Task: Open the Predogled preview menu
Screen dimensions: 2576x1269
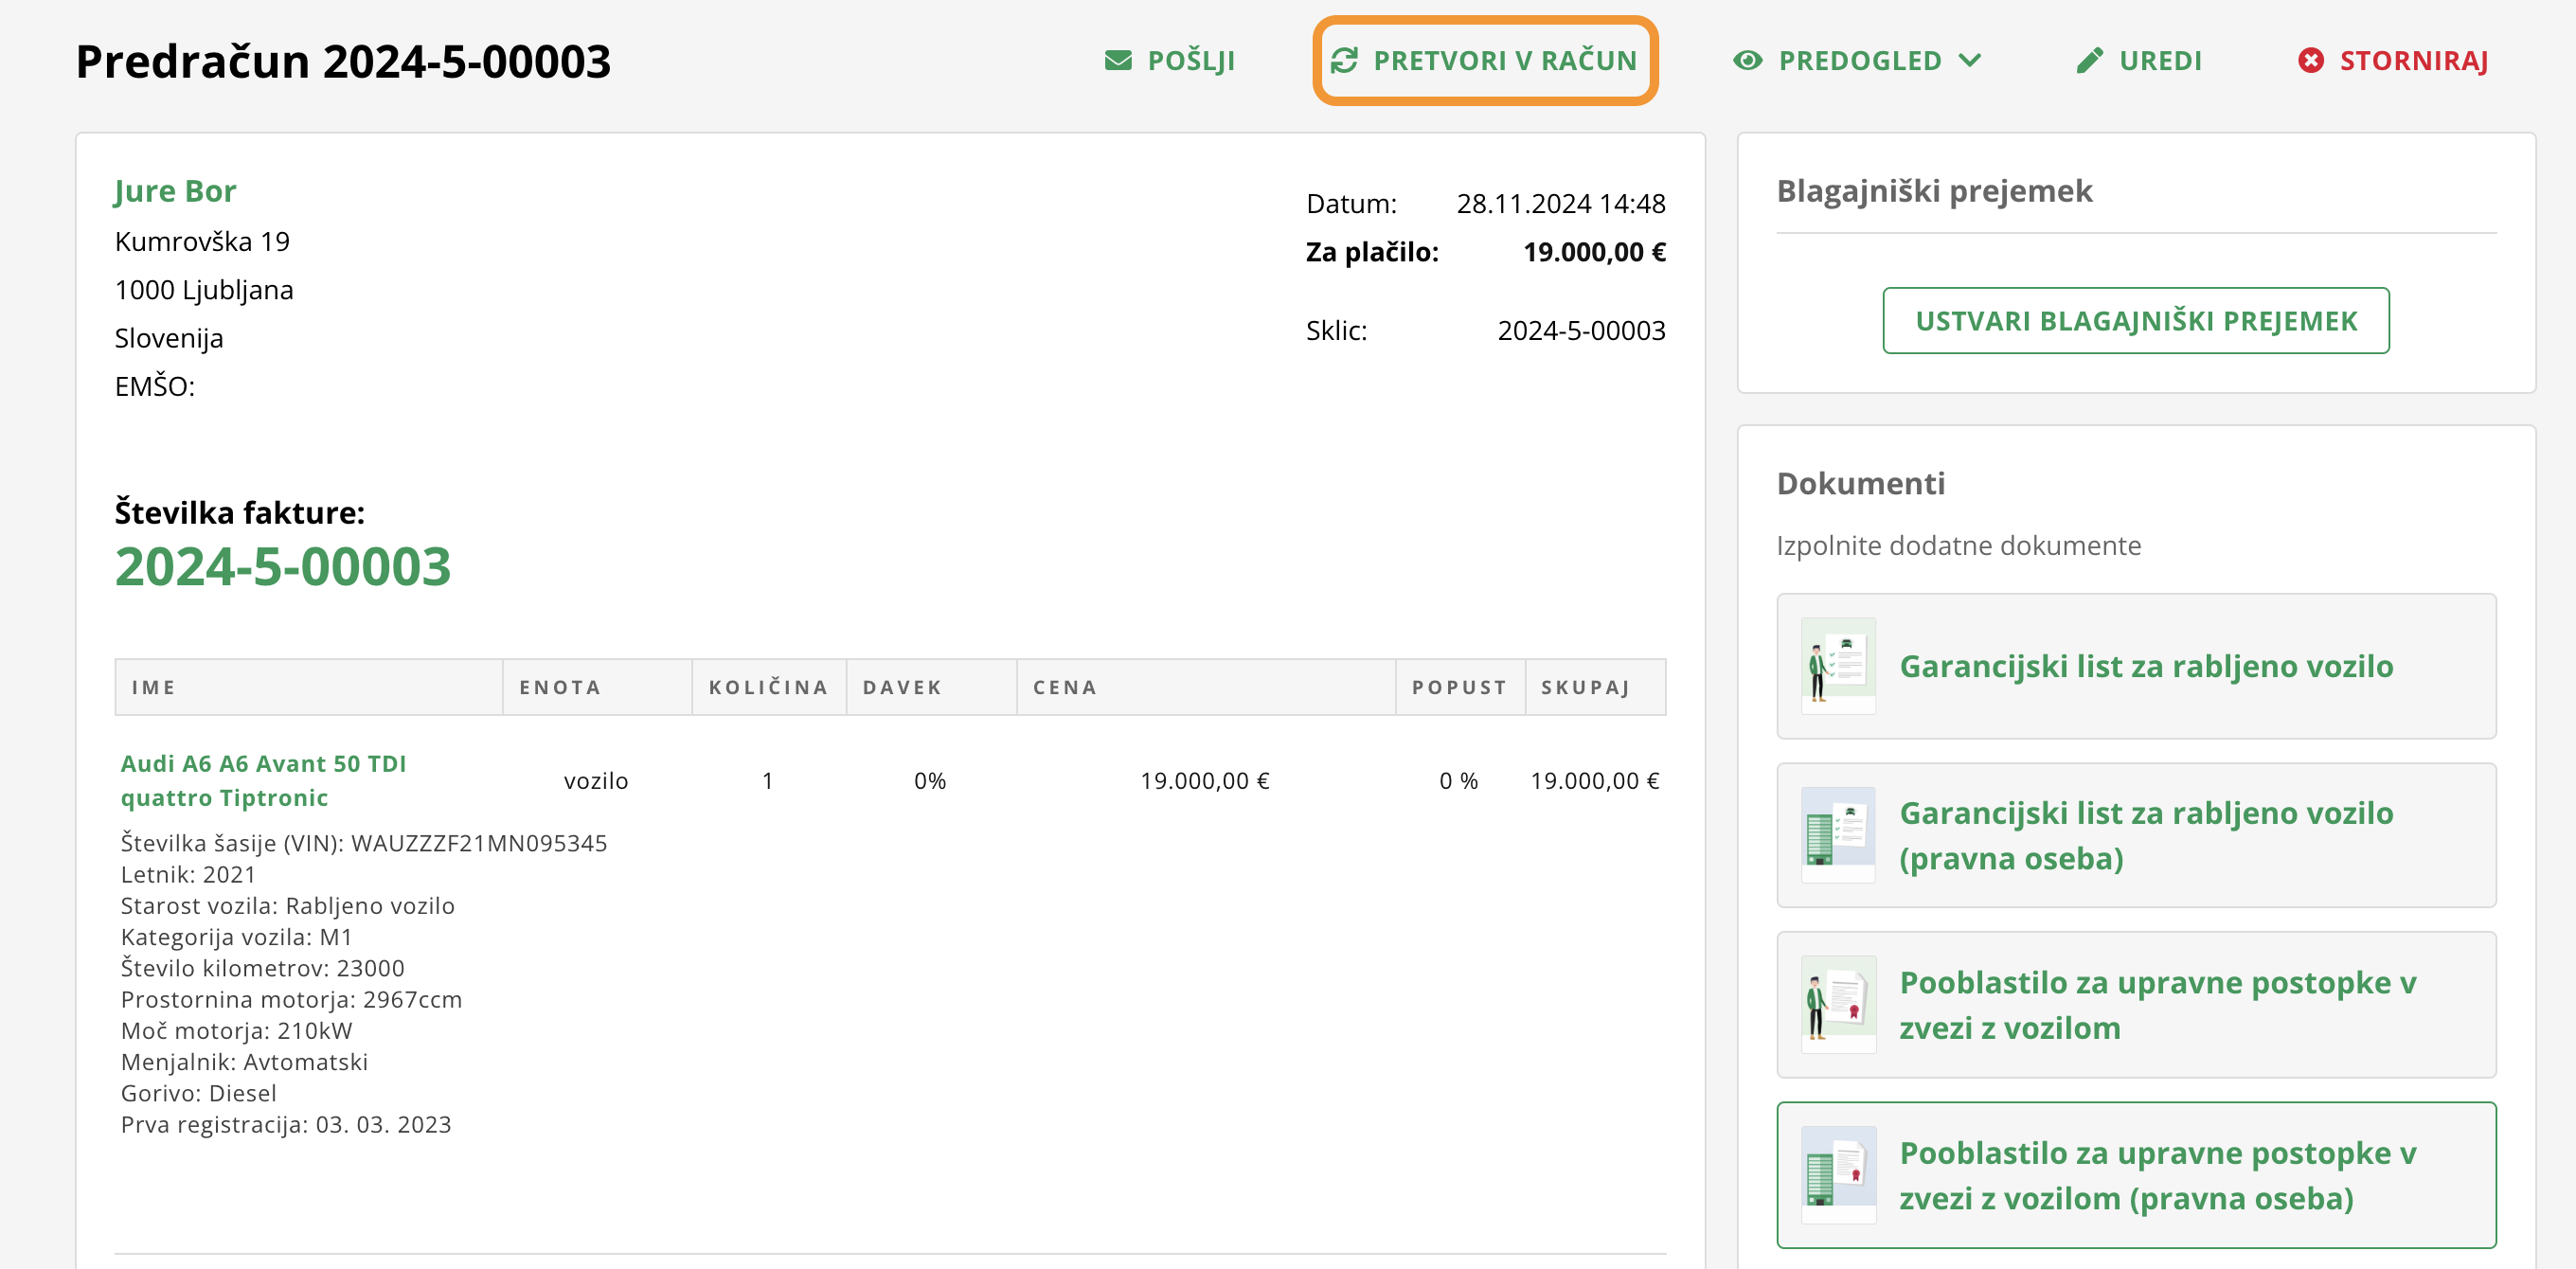Action: (1857, 61)
